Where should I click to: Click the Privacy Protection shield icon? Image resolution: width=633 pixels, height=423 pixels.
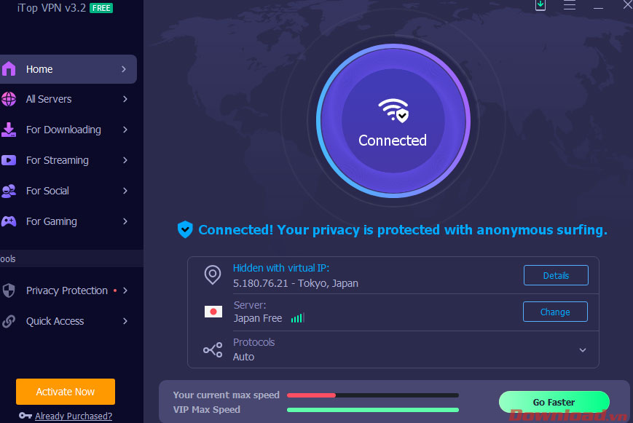coord(9,290)
